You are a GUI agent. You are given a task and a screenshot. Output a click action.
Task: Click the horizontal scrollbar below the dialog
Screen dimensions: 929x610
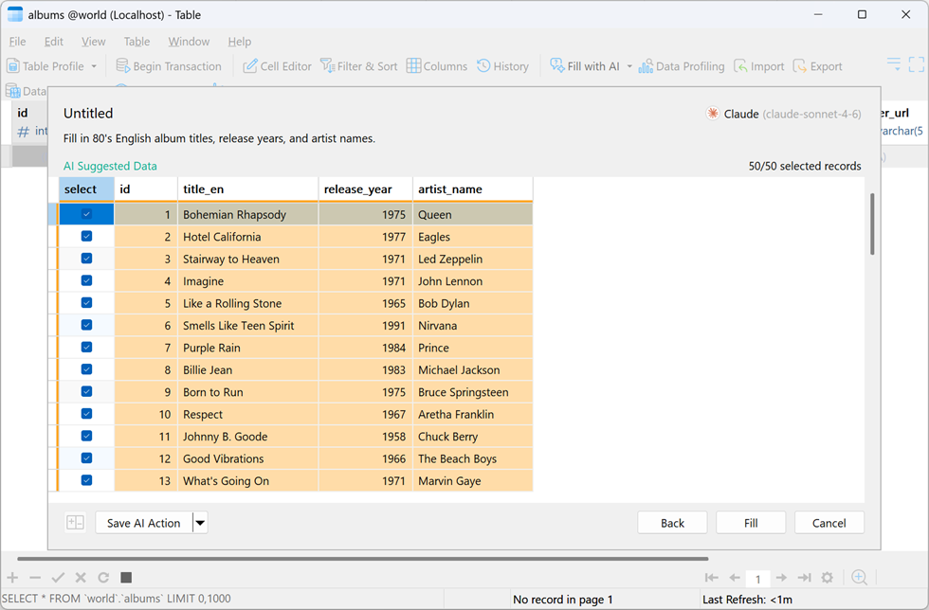(x=362, y=558)
